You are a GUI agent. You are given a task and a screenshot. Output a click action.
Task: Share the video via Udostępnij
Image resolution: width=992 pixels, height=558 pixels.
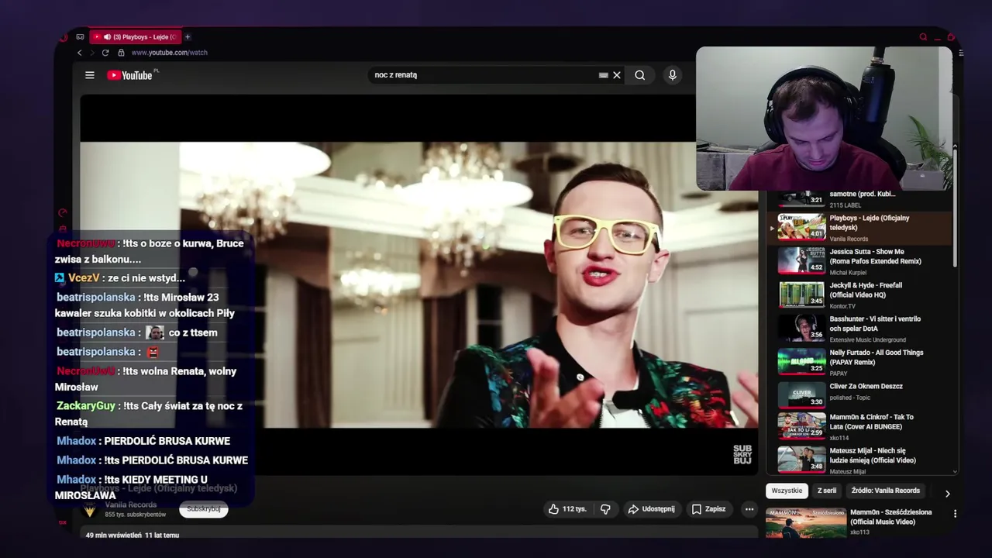pyautogui.click(x=651, y=509)
